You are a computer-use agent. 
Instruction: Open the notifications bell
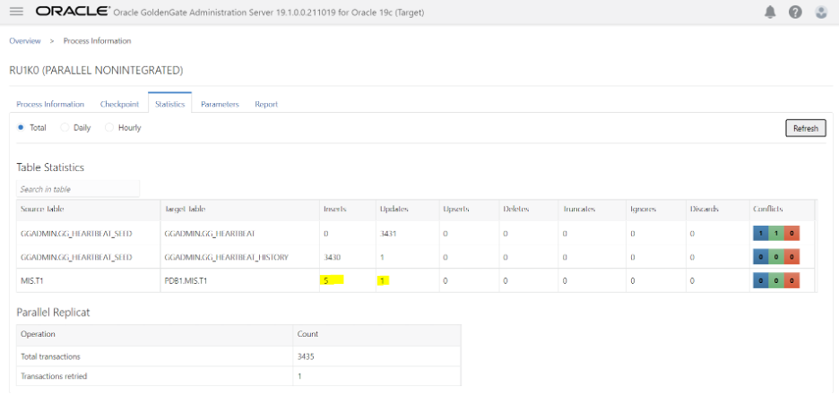click(769, 12)
